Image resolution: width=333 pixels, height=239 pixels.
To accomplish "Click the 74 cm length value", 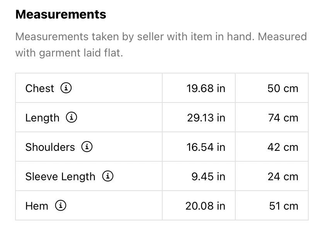I will 283,118.
